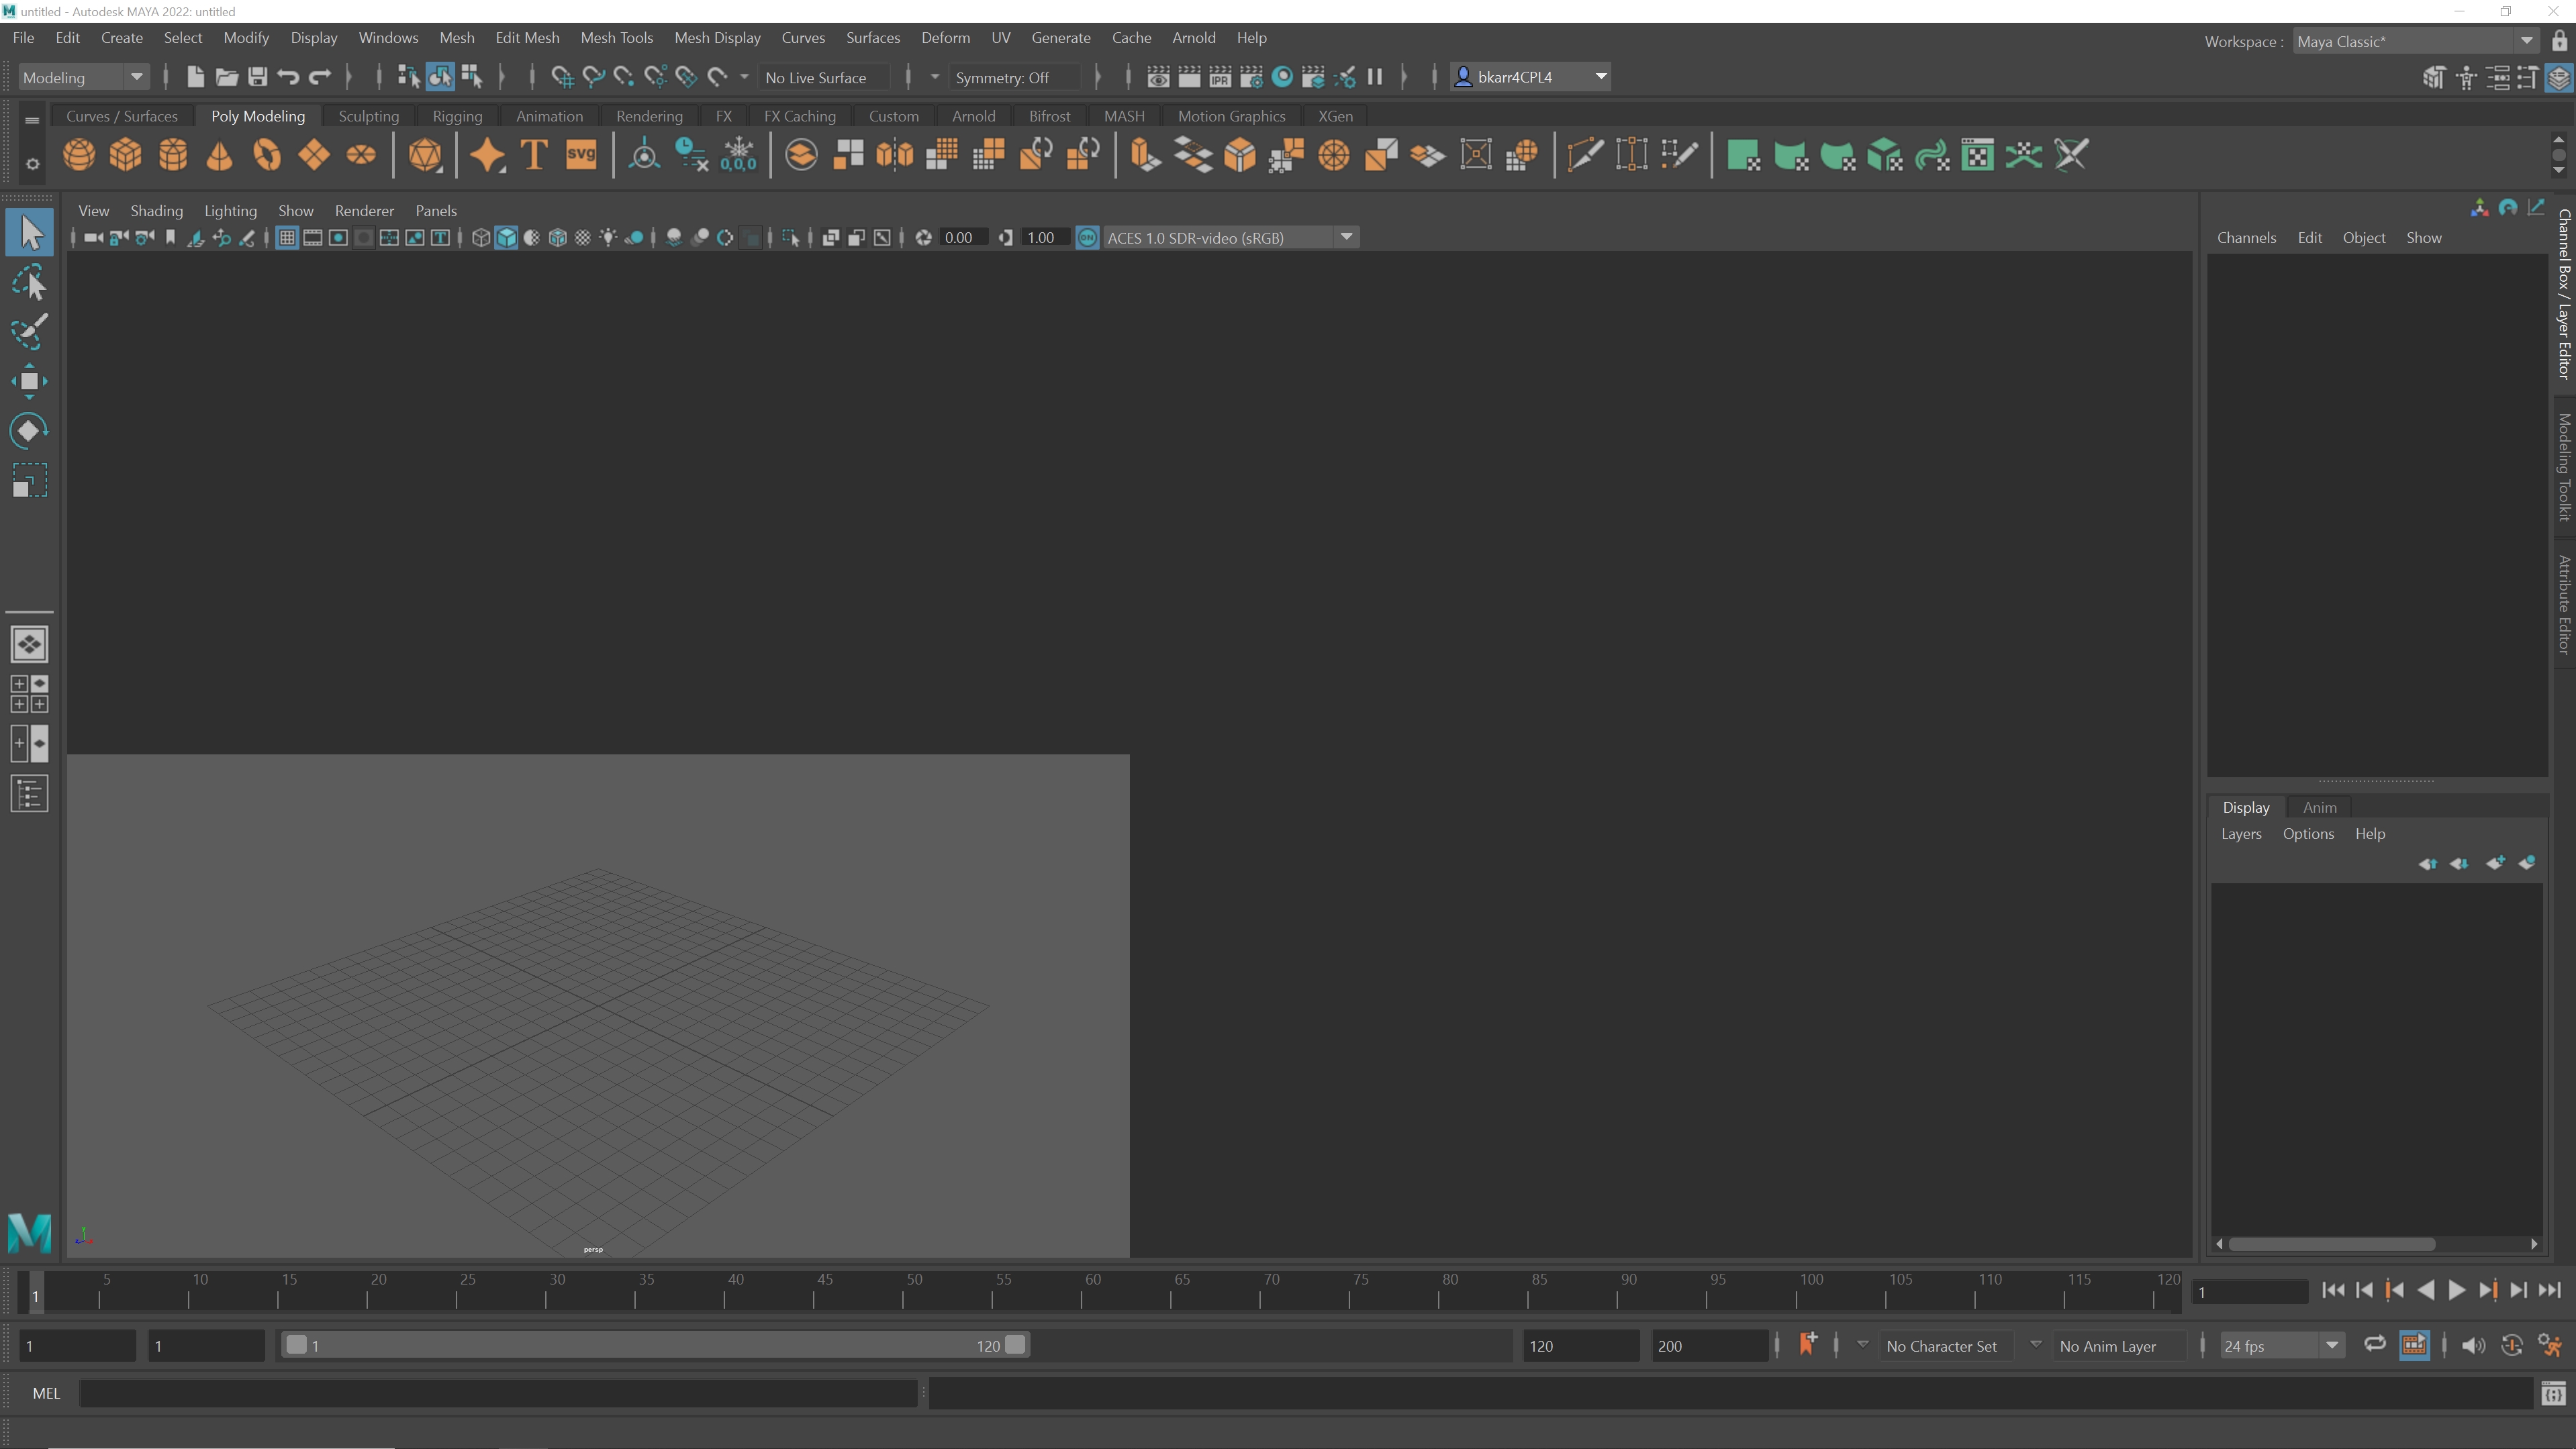Mute audio using the speaker icon

point(2475,1345)
